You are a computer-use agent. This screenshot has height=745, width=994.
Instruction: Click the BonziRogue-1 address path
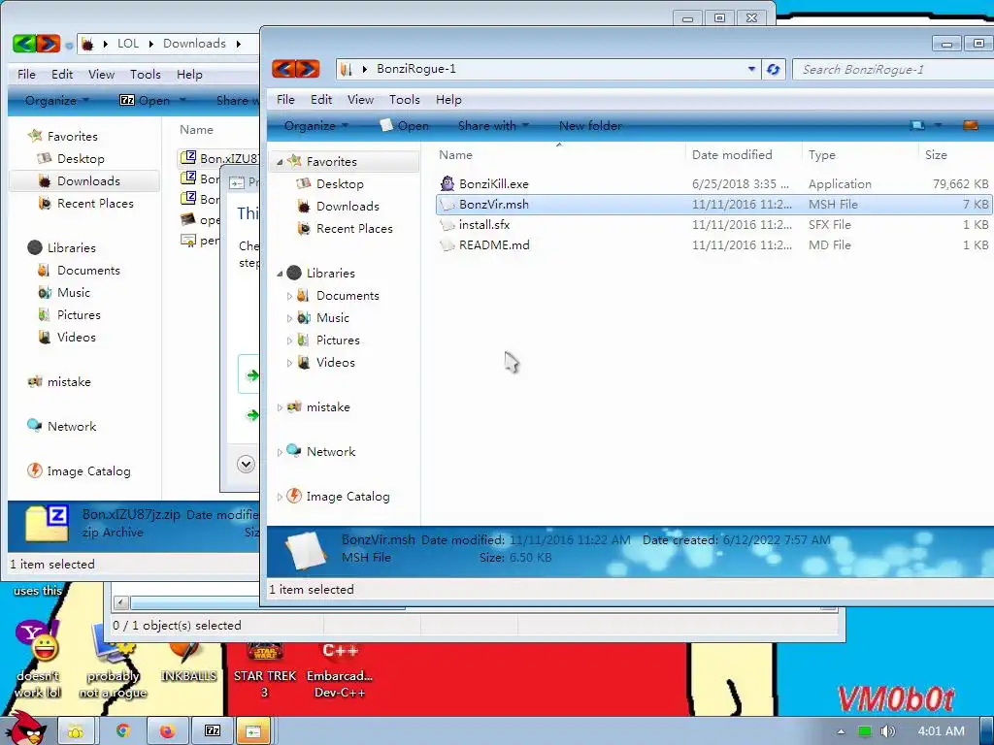coord(415,69)
